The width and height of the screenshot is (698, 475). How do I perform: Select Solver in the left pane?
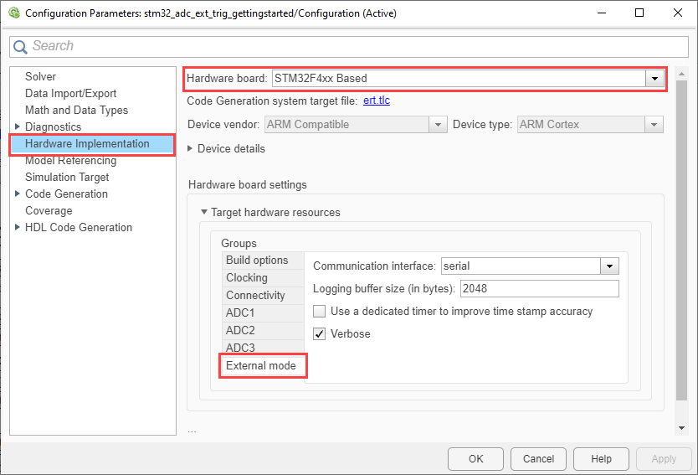pos(41,77)
